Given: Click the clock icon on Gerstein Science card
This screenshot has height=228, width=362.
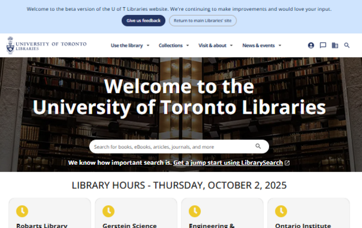Looking at the screenshot, I should click(109, 211).
